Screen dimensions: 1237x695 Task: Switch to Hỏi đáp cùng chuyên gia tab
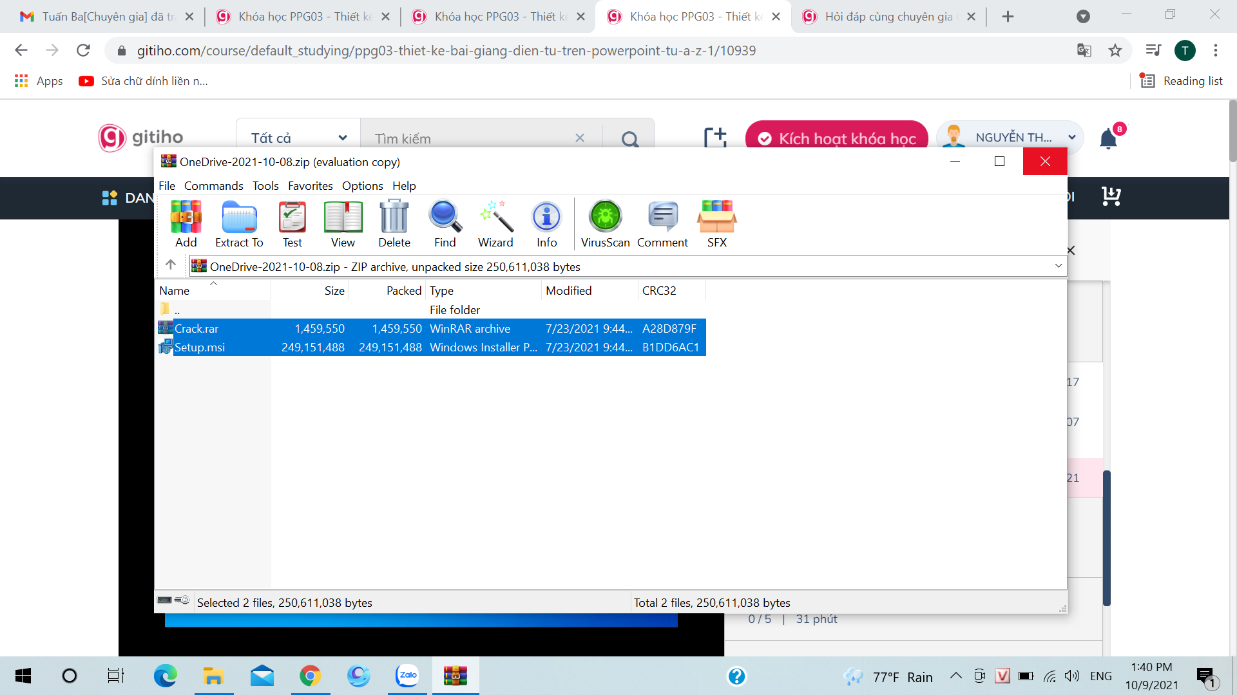[x=889, y=17]
